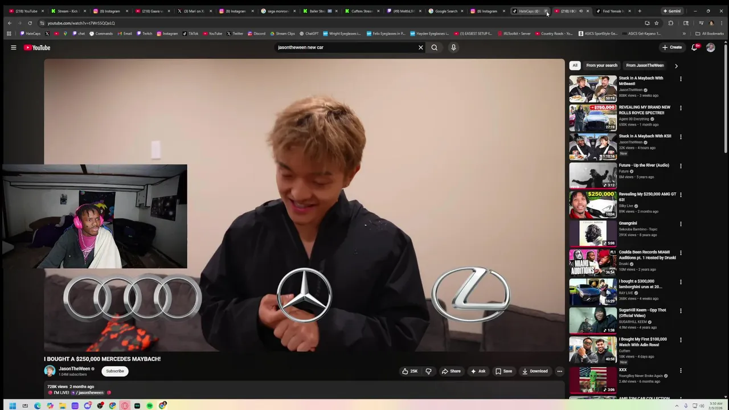Open the account avatar menu
Image resolution: width=729 pixels, height=410 pixels.
pos(710,47)
